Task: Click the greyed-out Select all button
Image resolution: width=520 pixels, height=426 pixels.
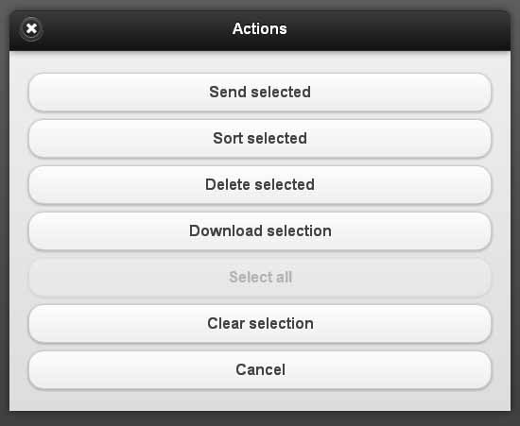Action: [260, 278]
